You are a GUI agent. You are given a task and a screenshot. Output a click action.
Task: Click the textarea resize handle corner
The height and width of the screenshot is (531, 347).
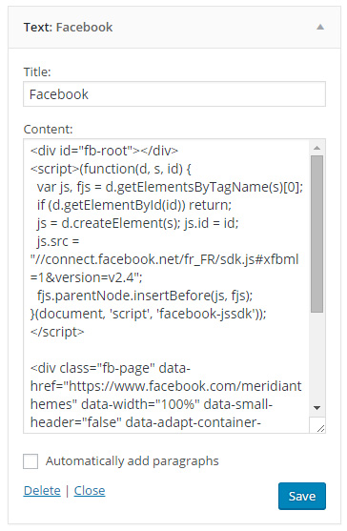pos(320,428)
